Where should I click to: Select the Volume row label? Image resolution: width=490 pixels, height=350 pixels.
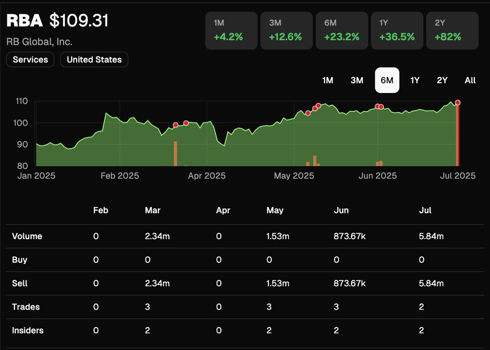[x=27, y=236]
